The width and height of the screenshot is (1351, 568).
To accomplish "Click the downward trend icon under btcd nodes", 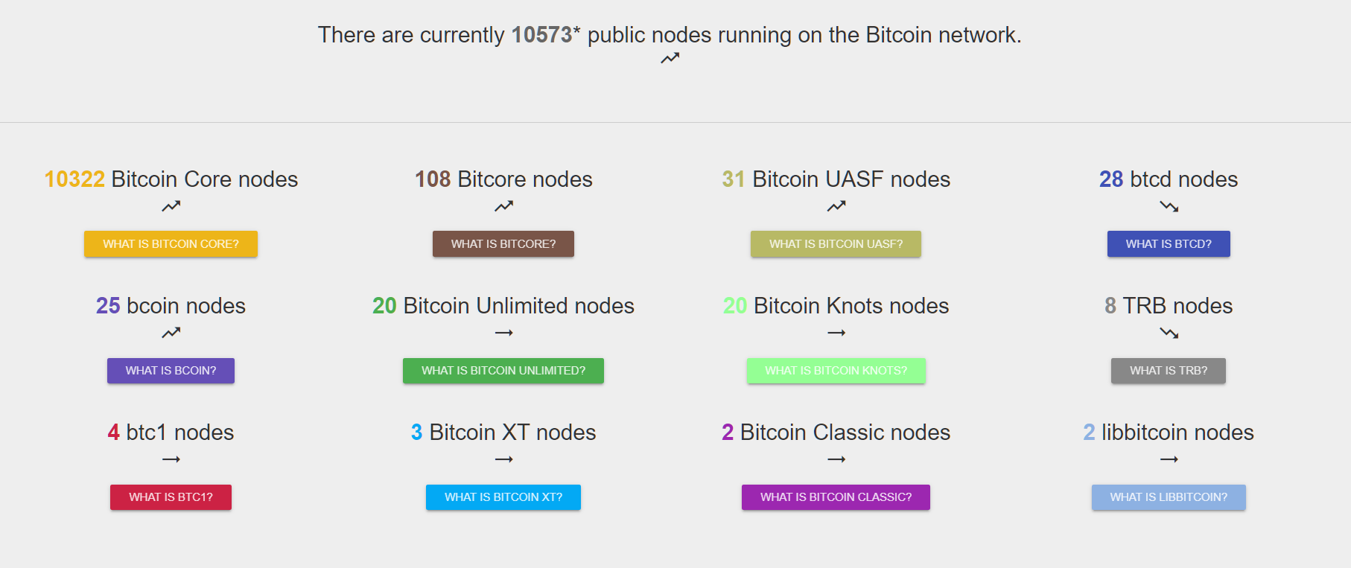I will [1169, 206].
